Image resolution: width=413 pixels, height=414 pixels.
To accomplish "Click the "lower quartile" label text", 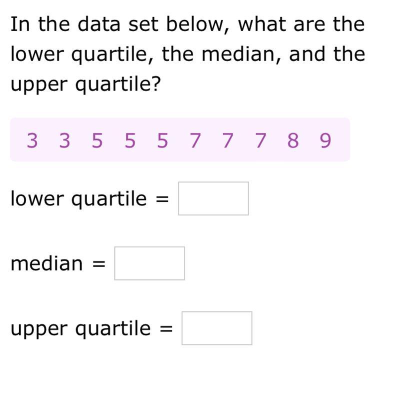I will point(78,199).
